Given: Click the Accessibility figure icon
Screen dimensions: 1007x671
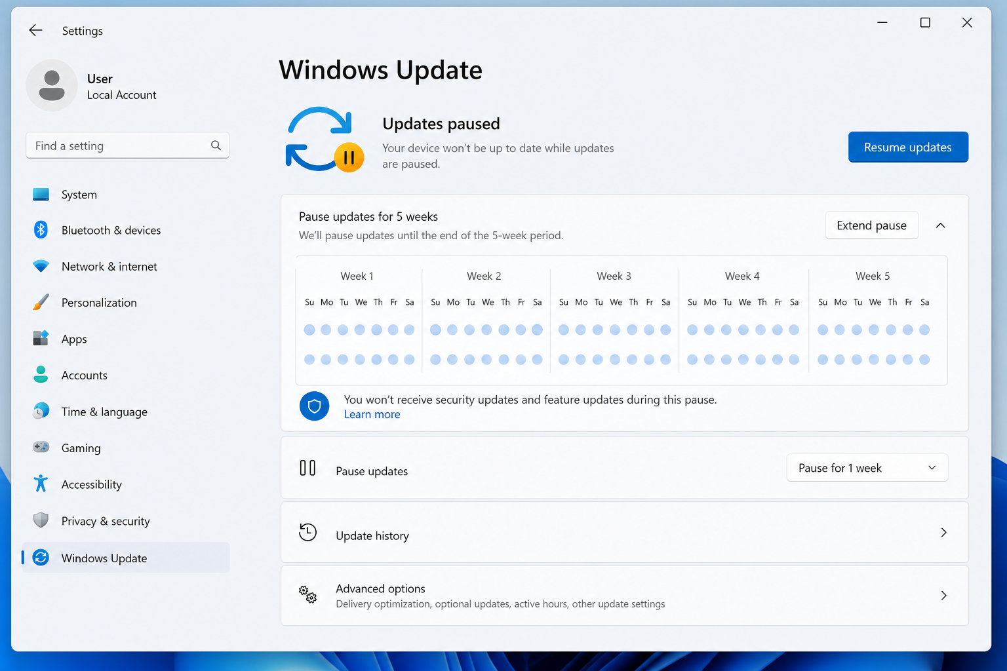Looking at the screenshot, I should tap(41, 484).
